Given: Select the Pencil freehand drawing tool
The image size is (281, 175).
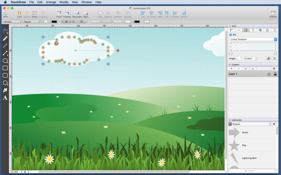Looking at the screenshot, I should point(5,38).
